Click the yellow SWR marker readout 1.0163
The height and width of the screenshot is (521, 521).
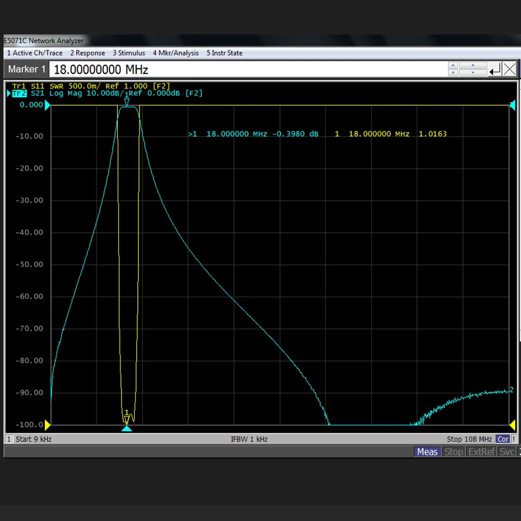[391, 134]
